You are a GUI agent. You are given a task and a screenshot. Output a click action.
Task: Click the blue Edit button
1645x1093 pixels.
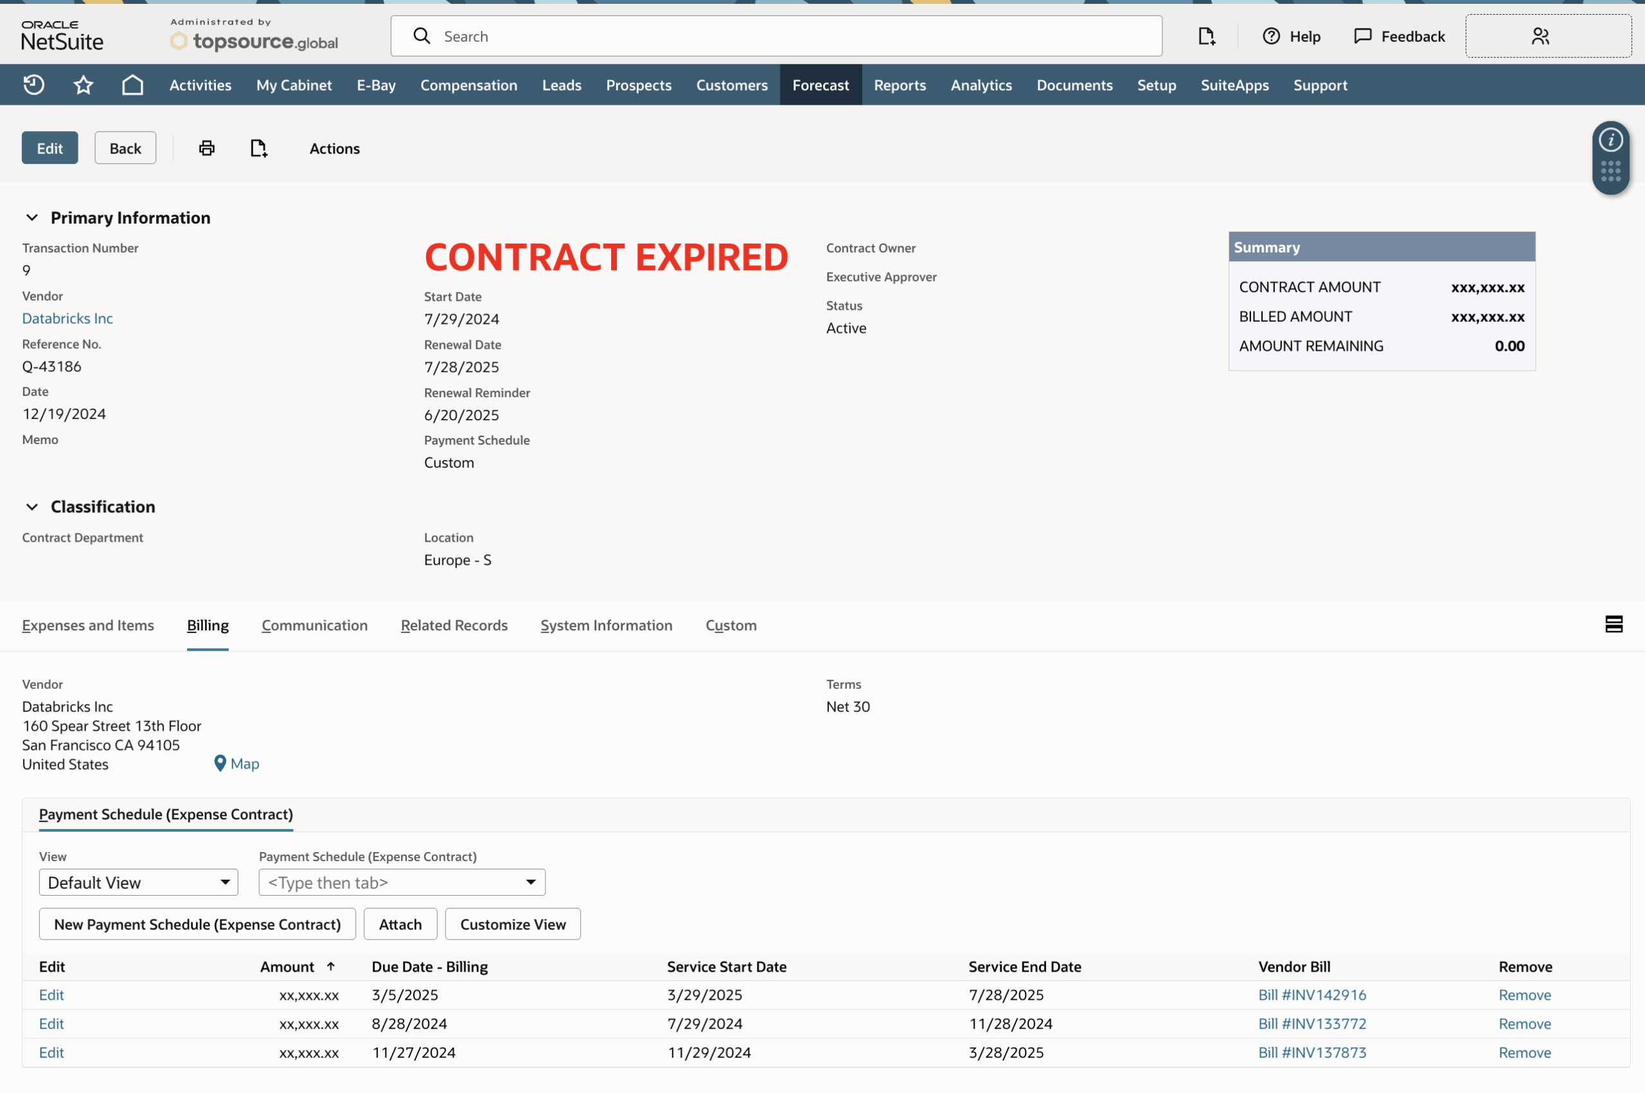[x=50, y=148]
